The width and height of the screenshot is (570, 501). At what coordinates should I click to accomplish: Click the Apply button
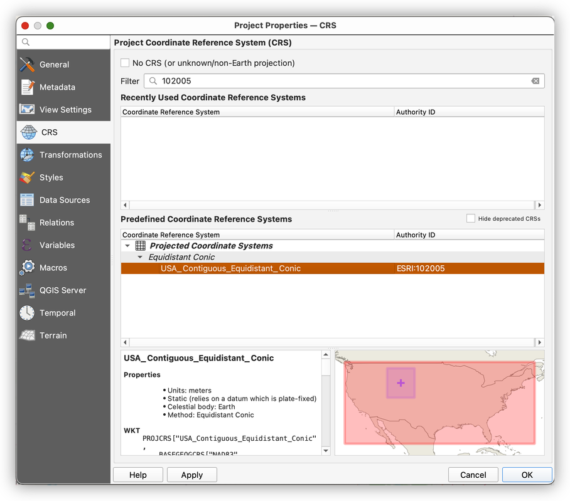pyautogui.click(x=191, y=475)
